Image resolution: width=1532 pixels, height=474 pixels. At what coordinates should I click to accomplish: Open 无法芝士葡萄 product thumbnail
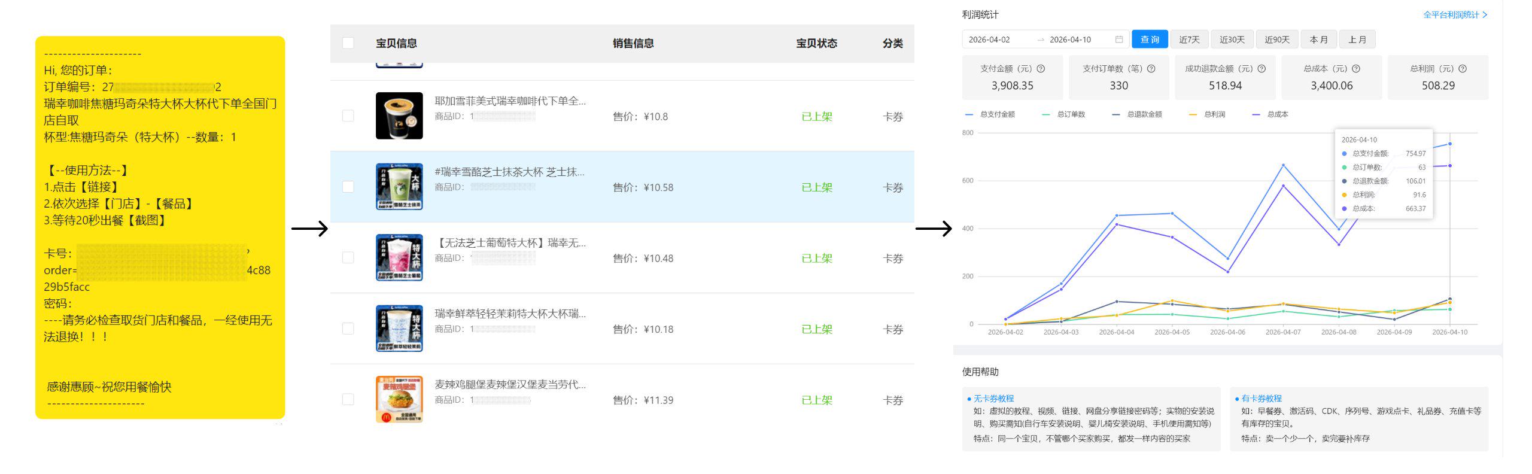pos(399,257)
